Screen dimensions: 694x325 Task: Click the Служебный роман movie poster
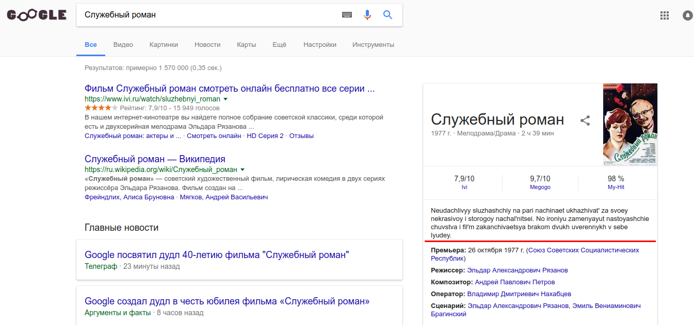click(x=630, y=125)
